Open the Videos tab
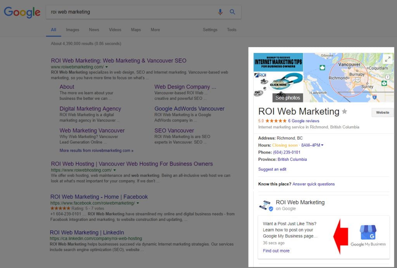Screen dimensions: 397x268 click(115, 29)
